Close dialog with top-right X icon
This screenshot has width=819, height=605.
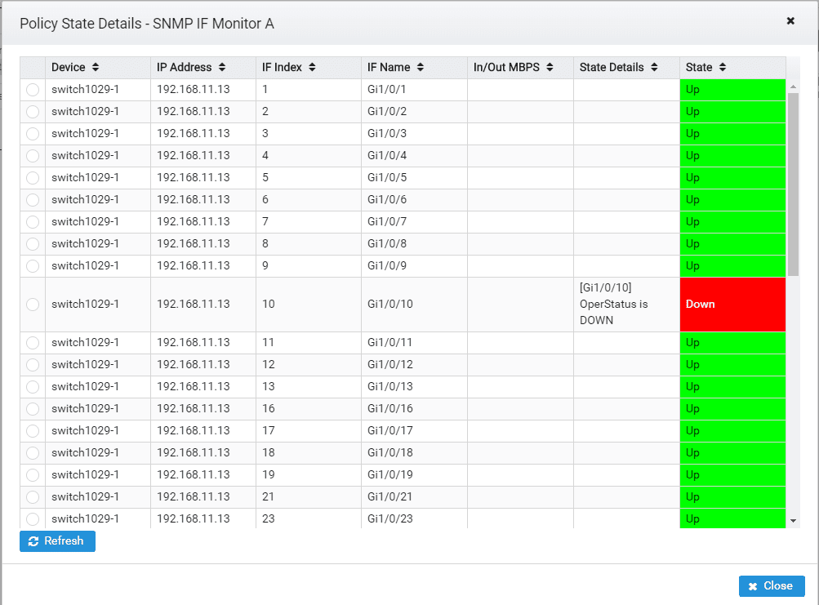tap(790, 21)
